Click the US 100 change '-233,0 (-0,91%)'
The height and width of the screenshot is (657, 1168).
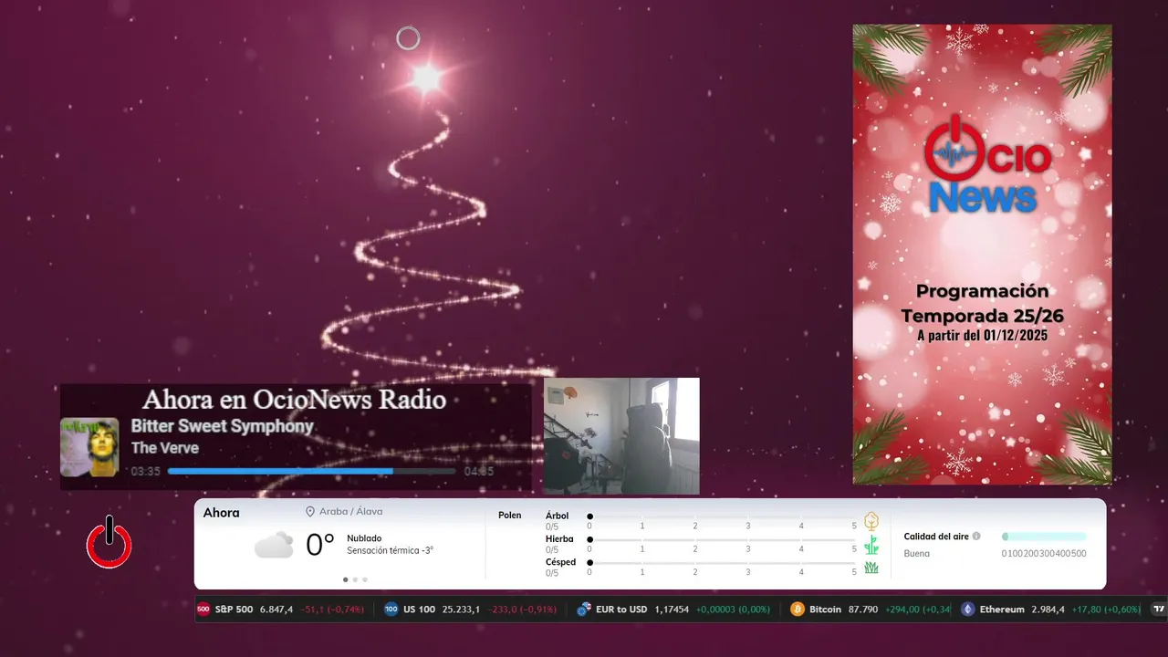point(522,609)
